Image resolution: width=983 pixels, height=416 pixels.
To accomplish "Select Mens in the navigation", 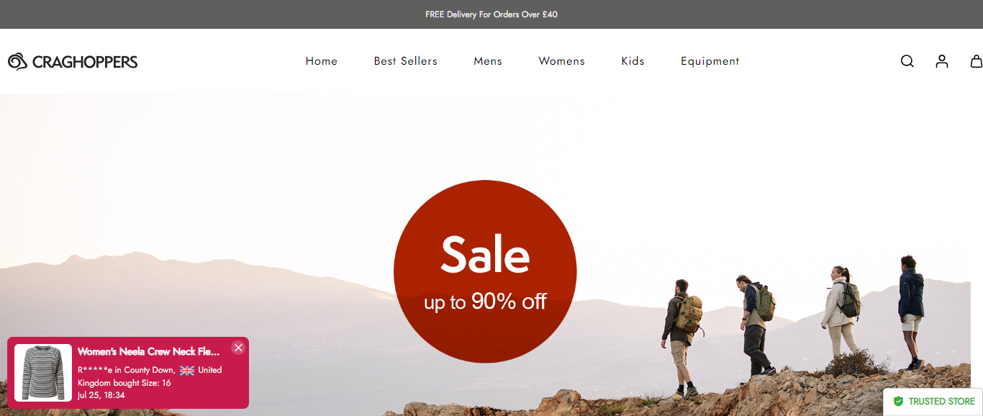I will [x=488, y=61].
